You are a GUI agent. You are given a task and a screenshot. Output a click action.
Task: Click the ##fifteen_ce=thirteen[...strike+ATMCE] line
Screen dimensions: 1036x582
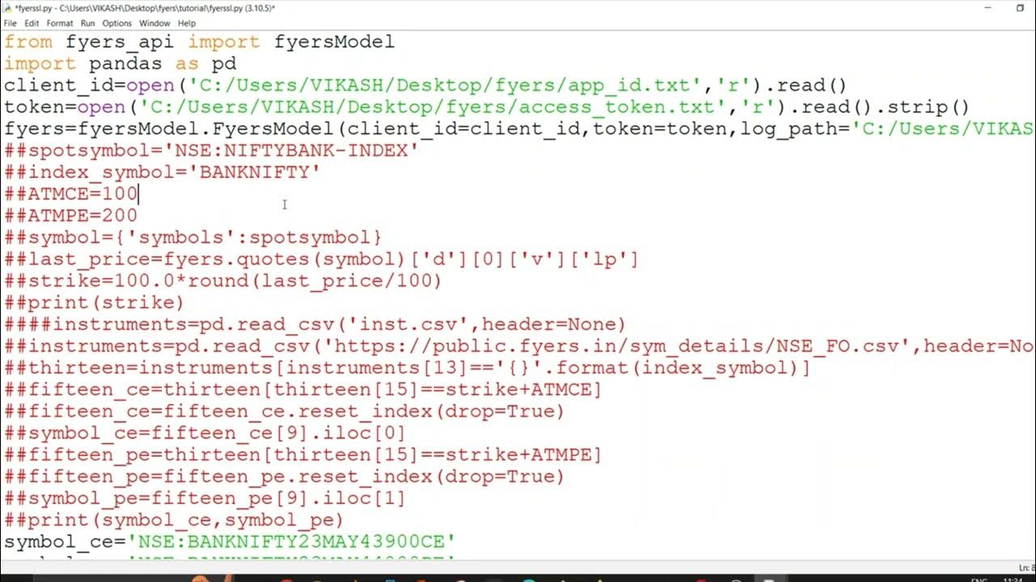(x=303, y=390)
